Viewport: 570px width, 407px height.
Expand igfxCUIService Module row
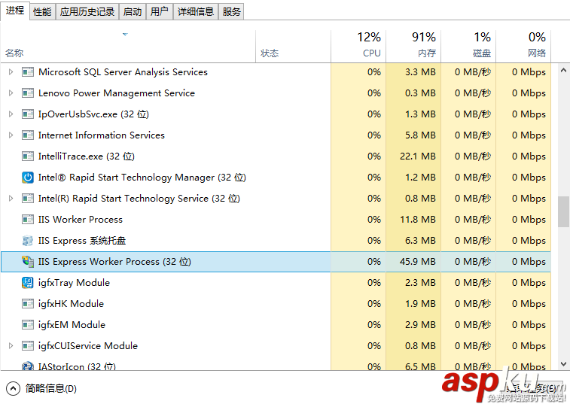point(11,345)
